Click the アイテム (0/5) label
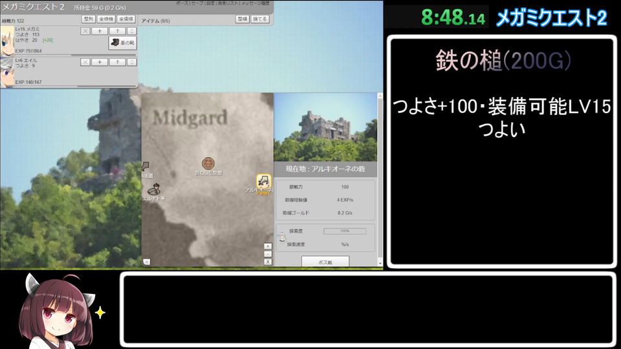Screen dimensions: 621x349 [156, 21]
